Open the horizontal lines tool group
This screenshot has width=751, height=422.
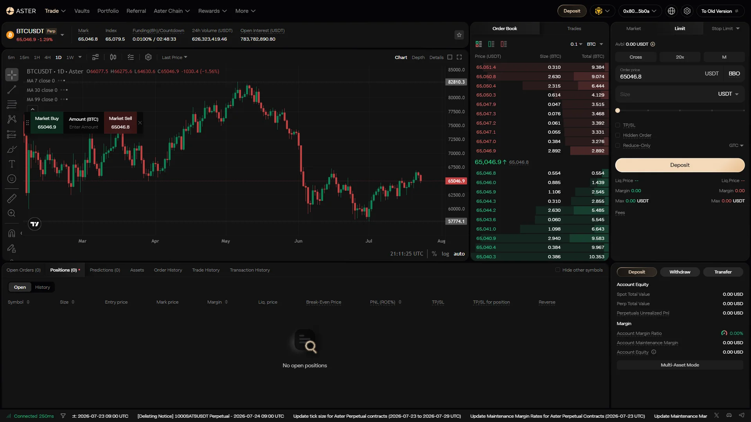tap(12, 104)
